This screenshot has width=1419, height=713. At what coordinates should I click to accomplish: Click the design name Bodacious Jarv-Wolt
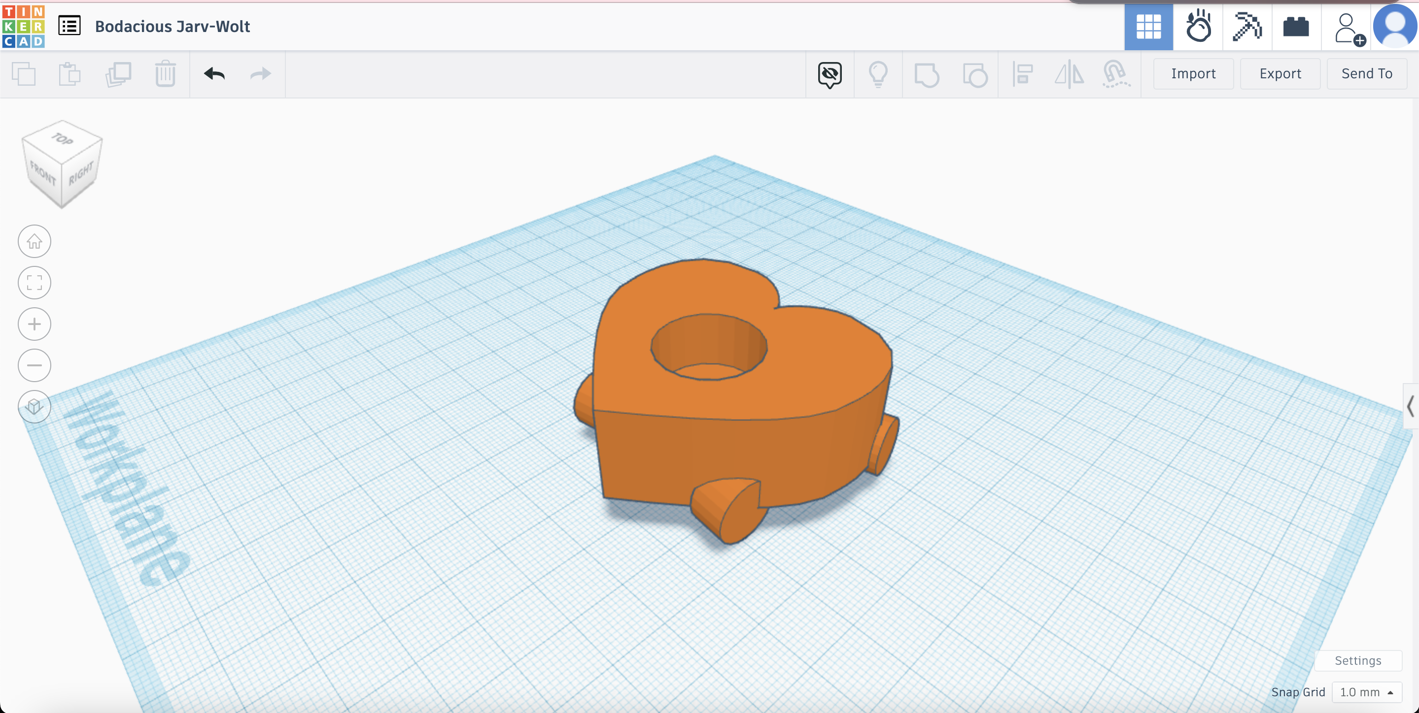point(173,27)
